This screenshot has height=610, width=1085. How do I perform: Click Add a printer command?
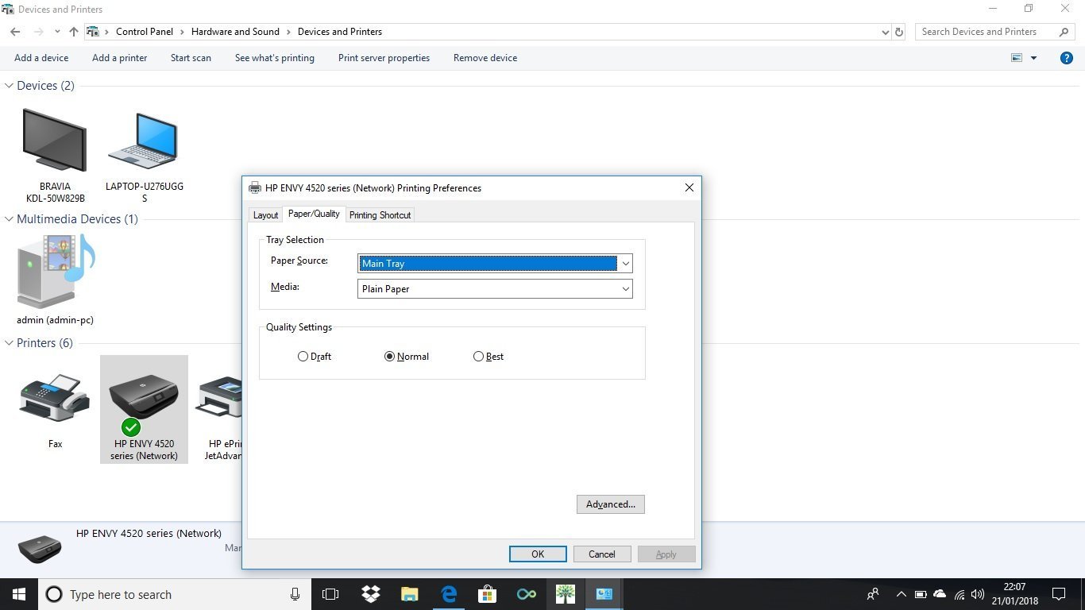119,58
